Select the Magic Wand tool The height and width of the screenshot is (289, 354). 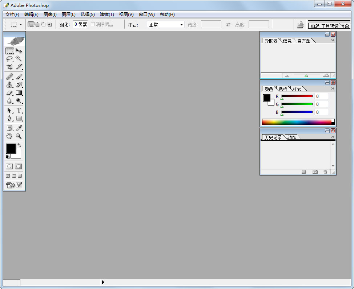click(19, 59)
